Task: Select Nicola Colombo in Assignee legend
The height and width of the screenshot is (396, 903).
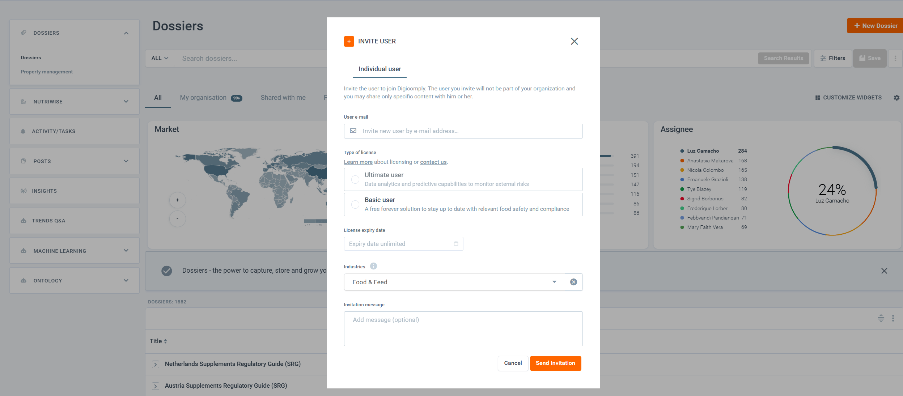Action: click(705, 170)
